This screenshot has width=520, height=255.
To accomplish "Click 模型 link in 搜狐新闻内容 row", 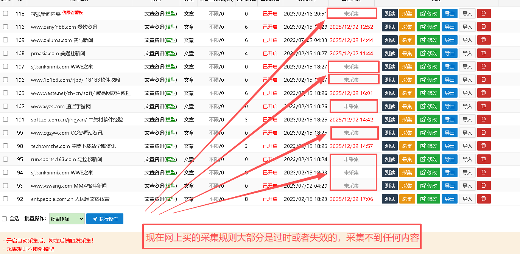I will 171,14.
